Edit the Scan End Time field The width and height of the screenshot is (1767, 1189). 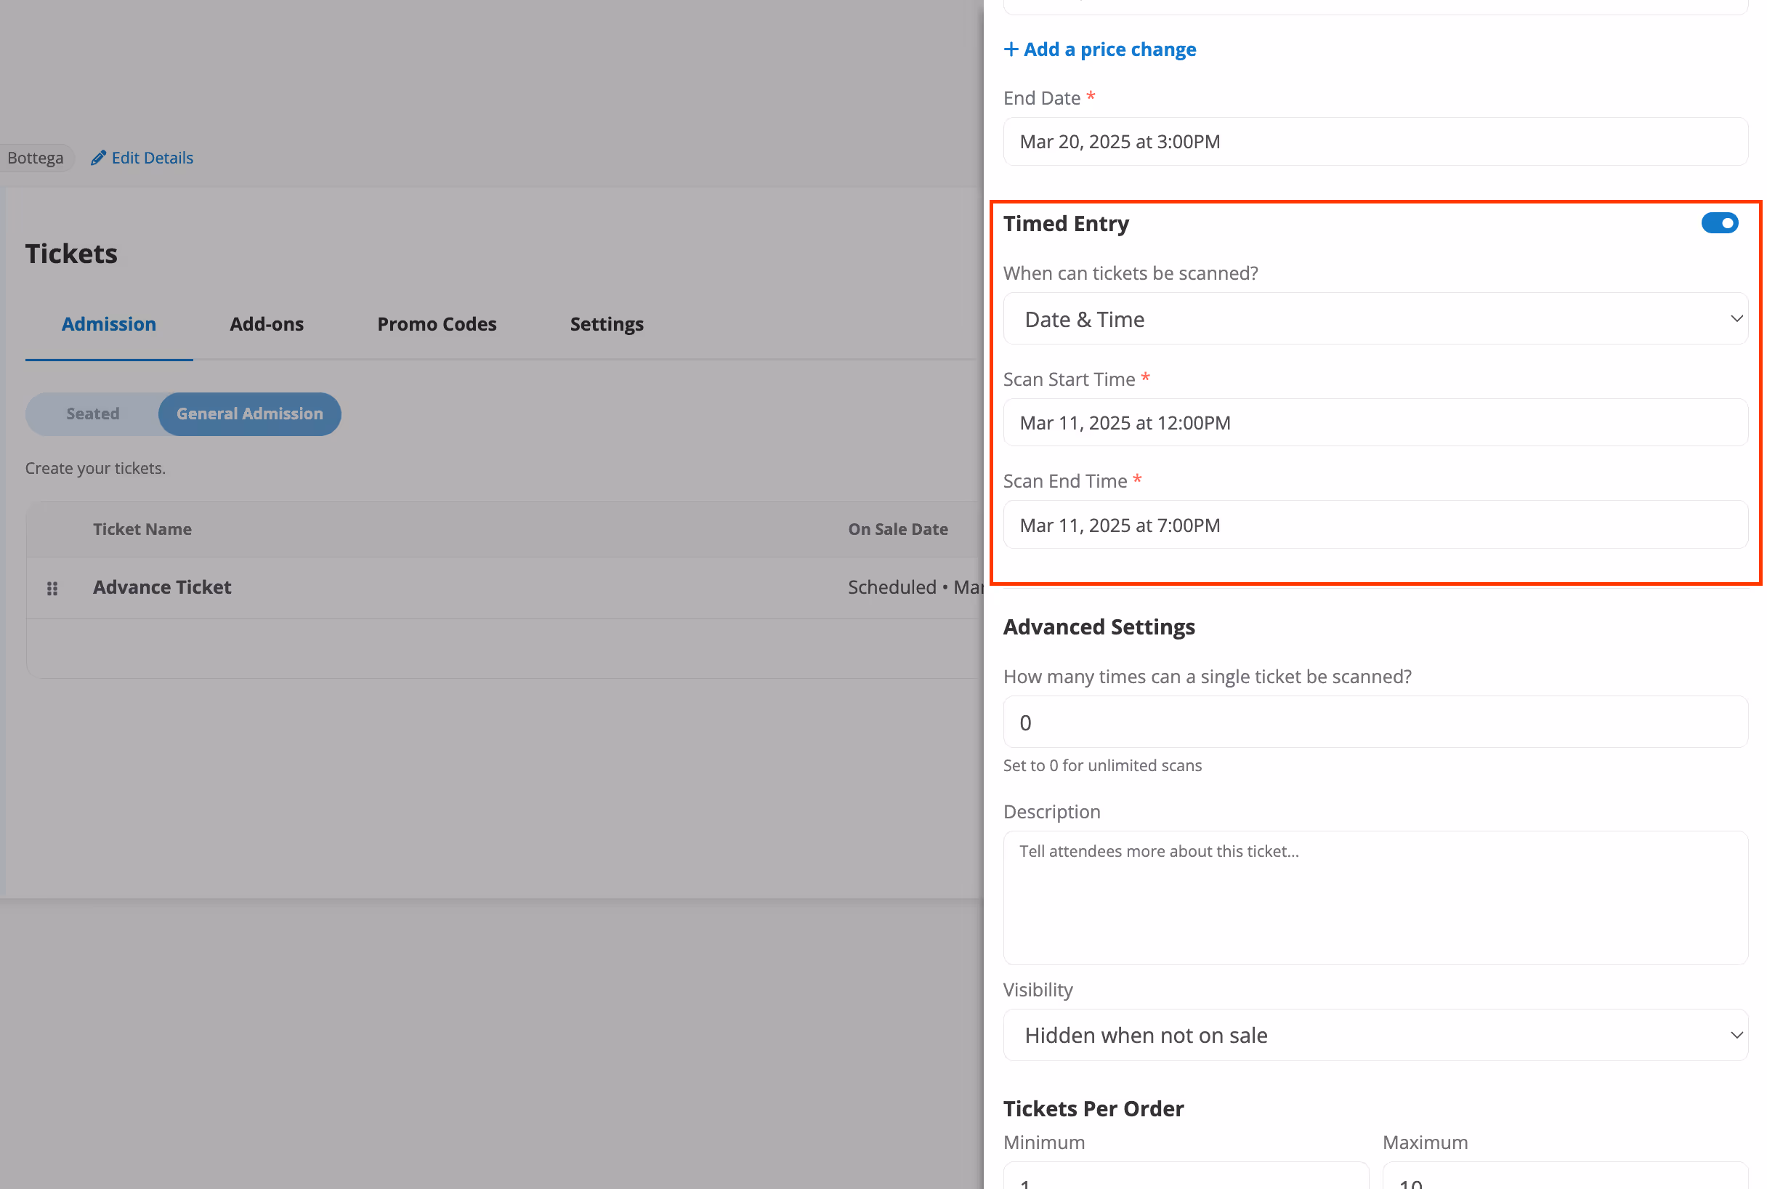point(1375,525)
